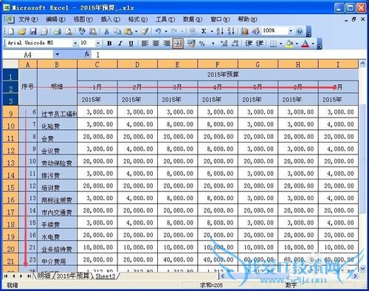Align cell text to the left

click(x=145, y=44)
